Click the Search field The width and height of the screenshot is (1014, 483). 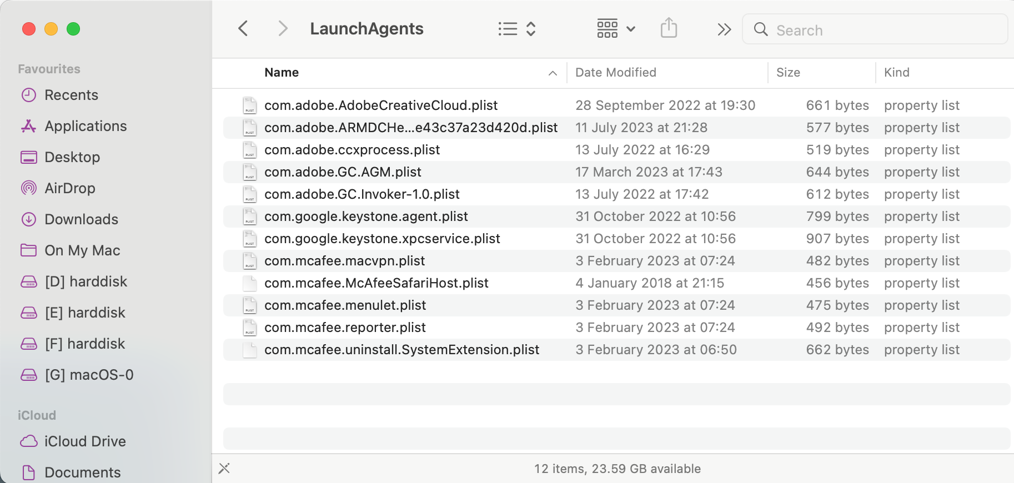pos(875,29)
